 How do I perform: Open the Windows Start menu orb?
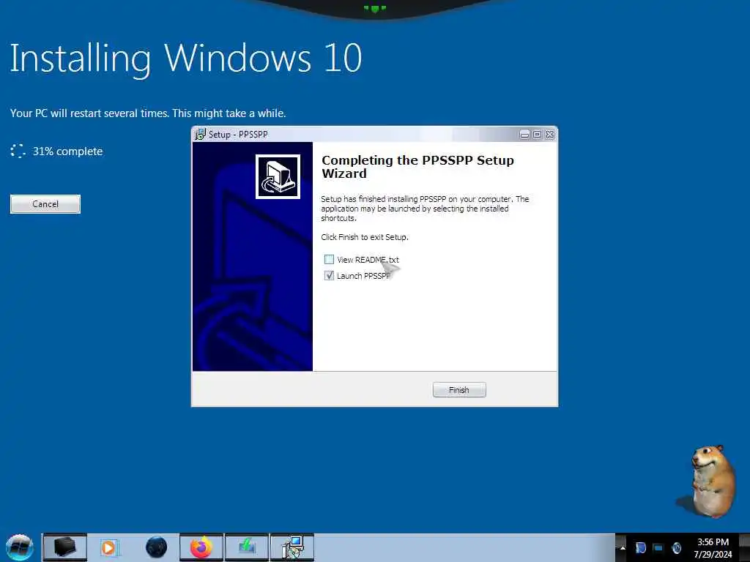tap(20, 547)
